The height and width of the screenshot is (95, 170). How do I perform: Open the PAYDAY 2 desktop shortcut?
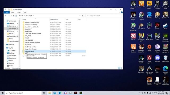(x=149, y=15)
